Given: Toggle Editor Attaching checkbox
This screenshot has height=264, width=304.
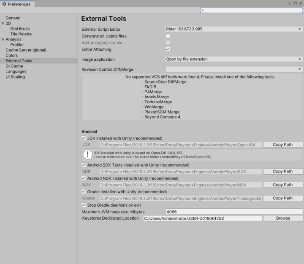Looking at the screenshot, I should tap(168, 49).
